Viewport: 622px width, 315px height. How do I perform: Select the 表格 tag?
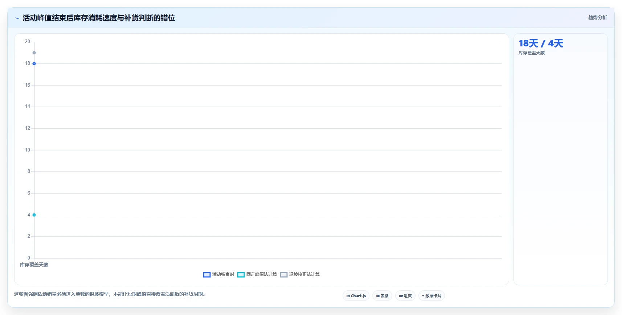click(382, 296)
